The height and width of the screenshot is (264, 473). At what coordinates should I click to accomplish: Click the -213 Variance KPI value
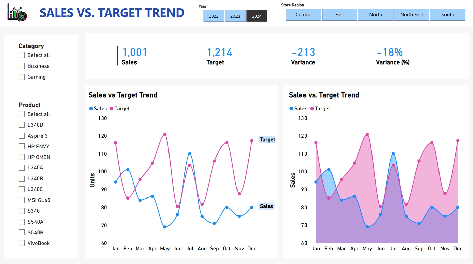(303, 52)
